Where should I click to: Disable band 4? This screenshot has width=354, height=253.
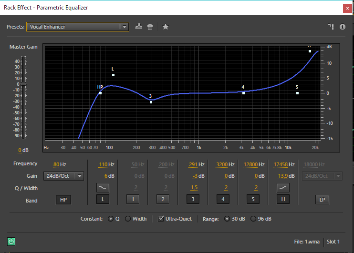223,199
